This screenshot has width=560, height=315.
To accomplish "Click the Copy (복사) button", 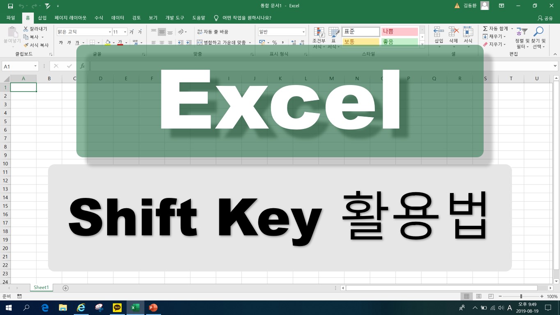I will (x=33, y=37).
